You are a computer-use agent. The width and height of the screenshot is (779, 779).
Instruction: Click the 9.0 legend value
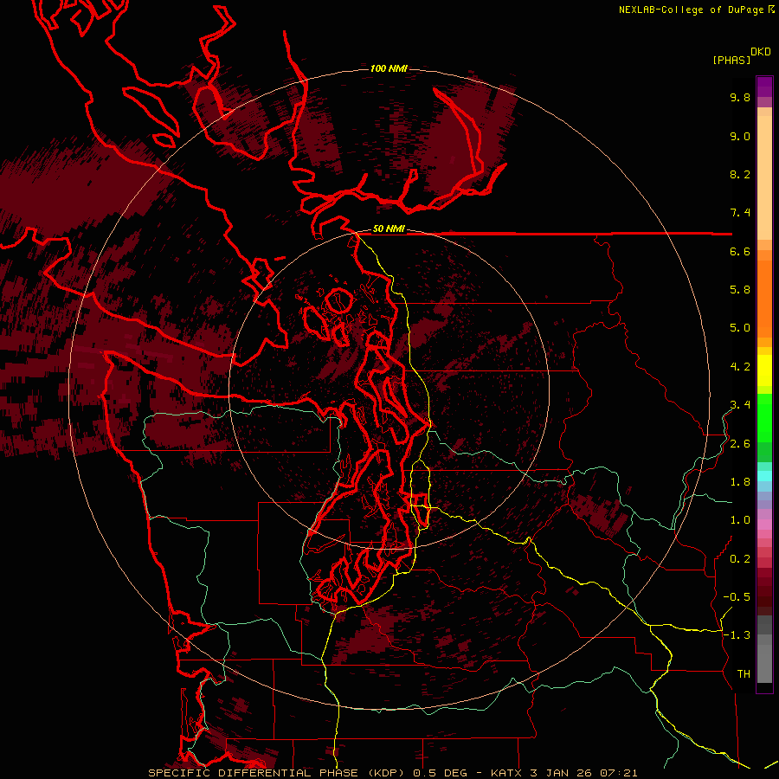tap(740, 136)
